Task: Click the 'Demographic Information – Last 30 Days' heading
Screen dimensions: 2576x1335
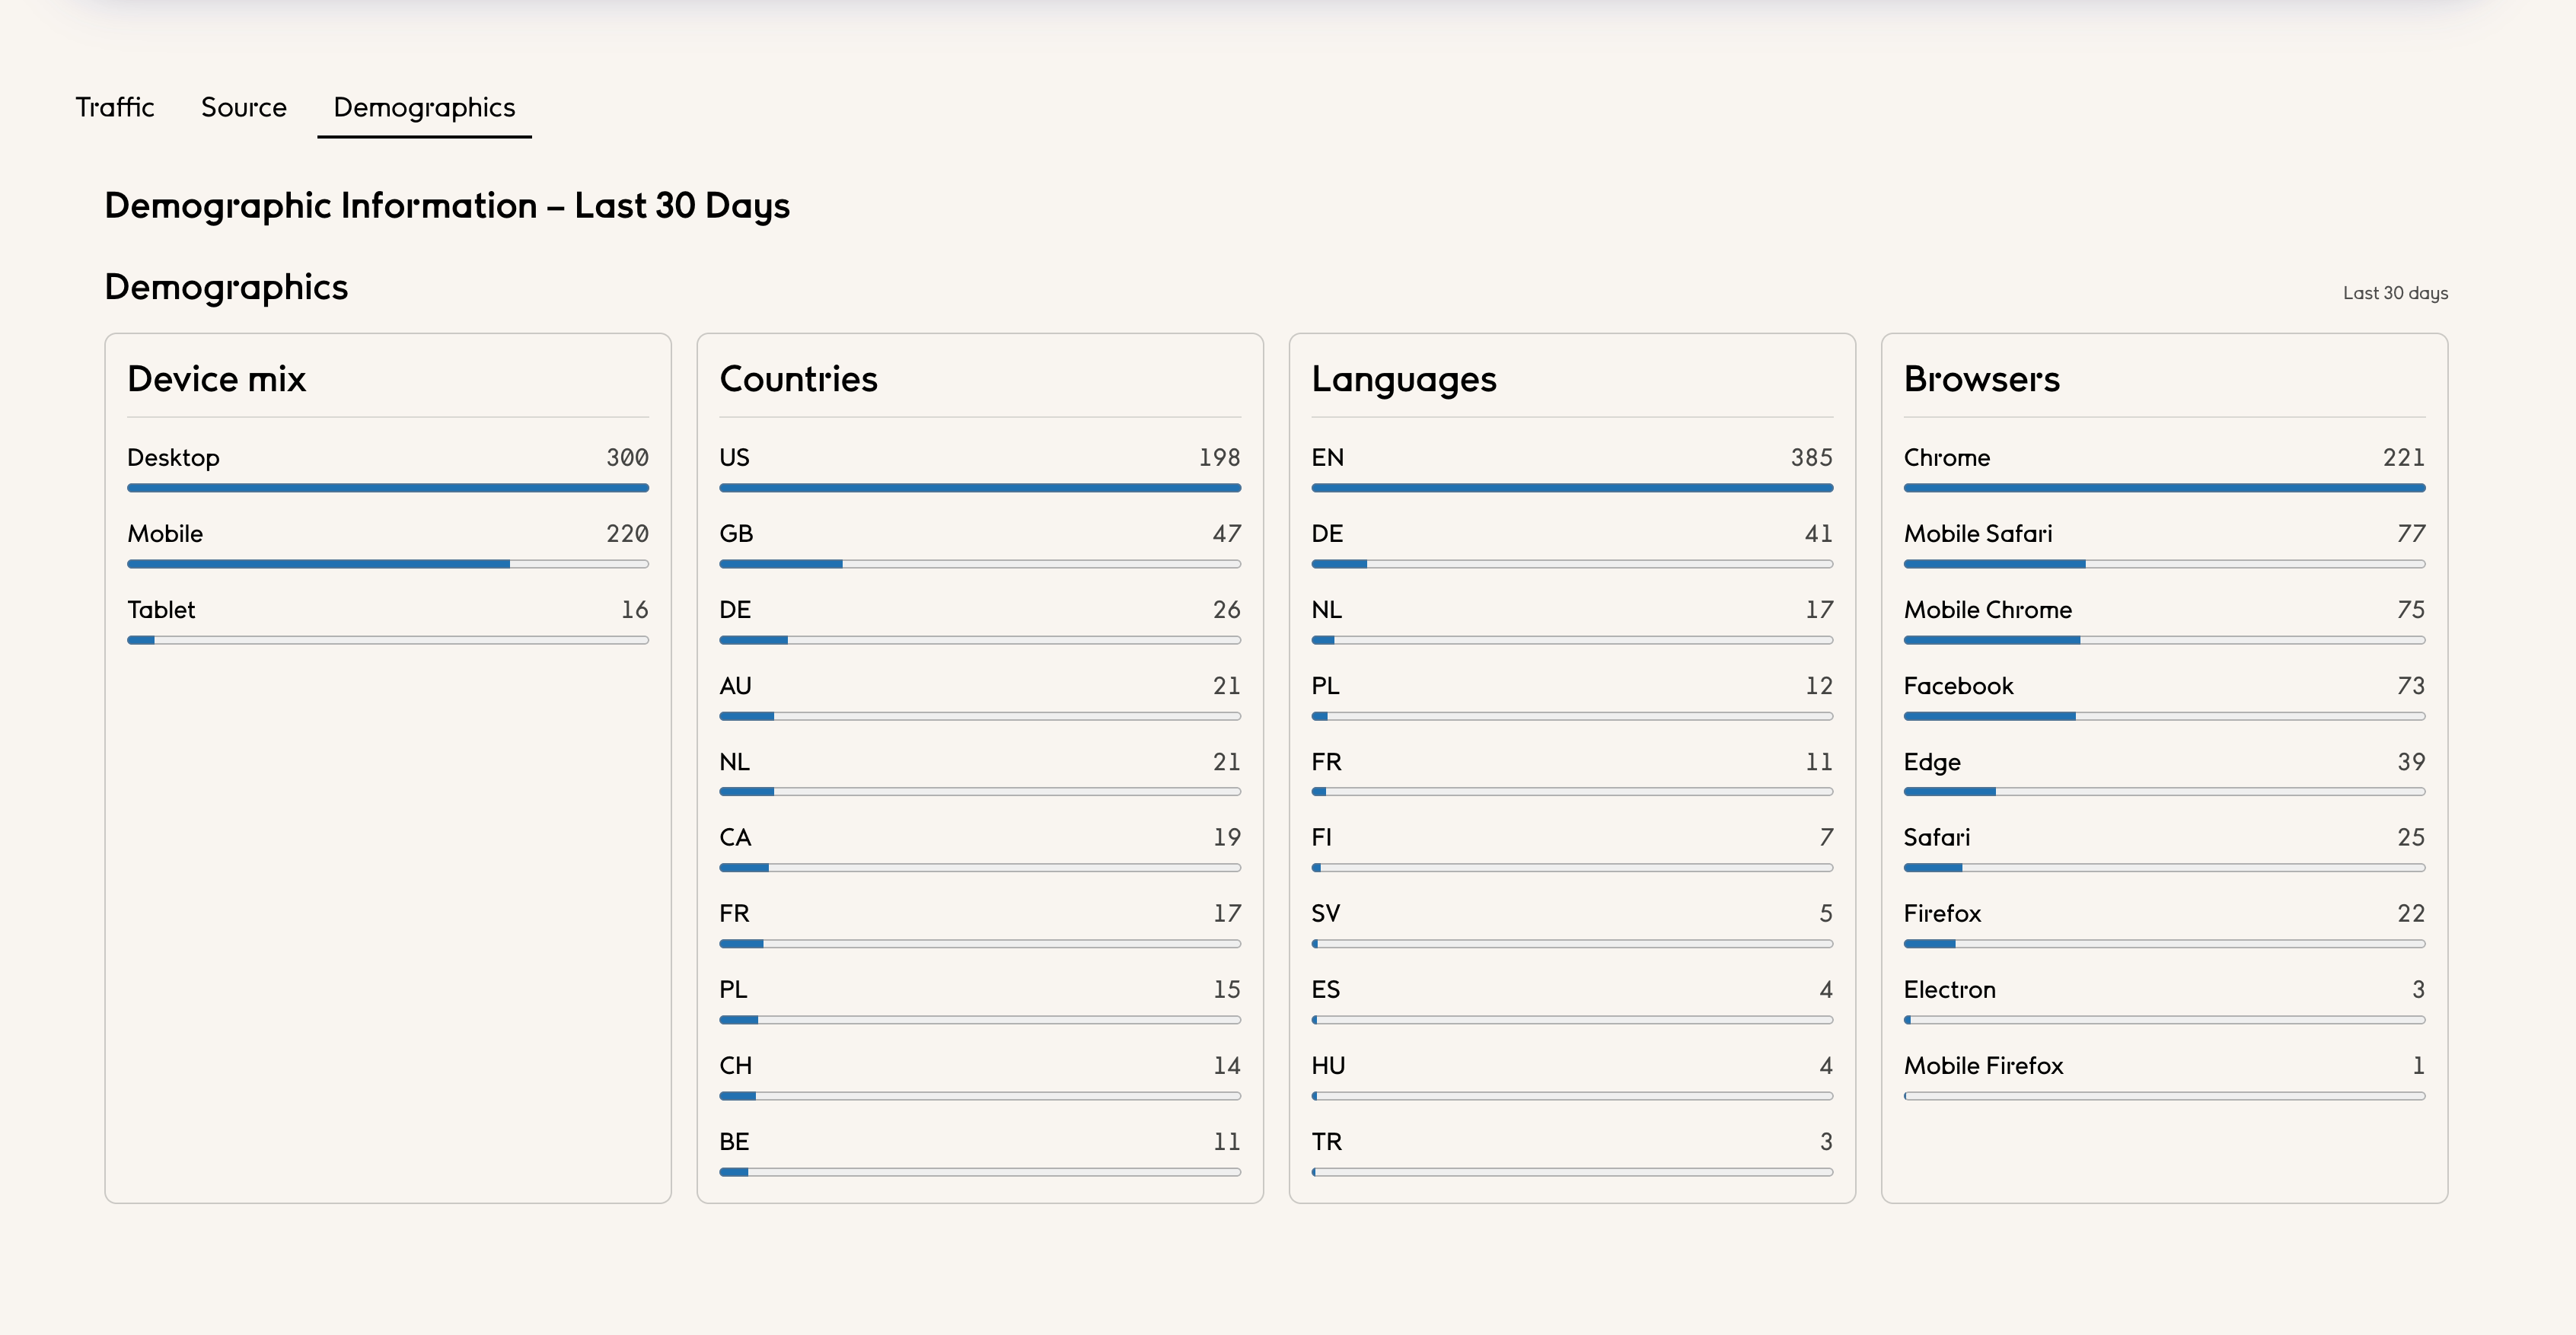Action: click(x=447, y=206)
